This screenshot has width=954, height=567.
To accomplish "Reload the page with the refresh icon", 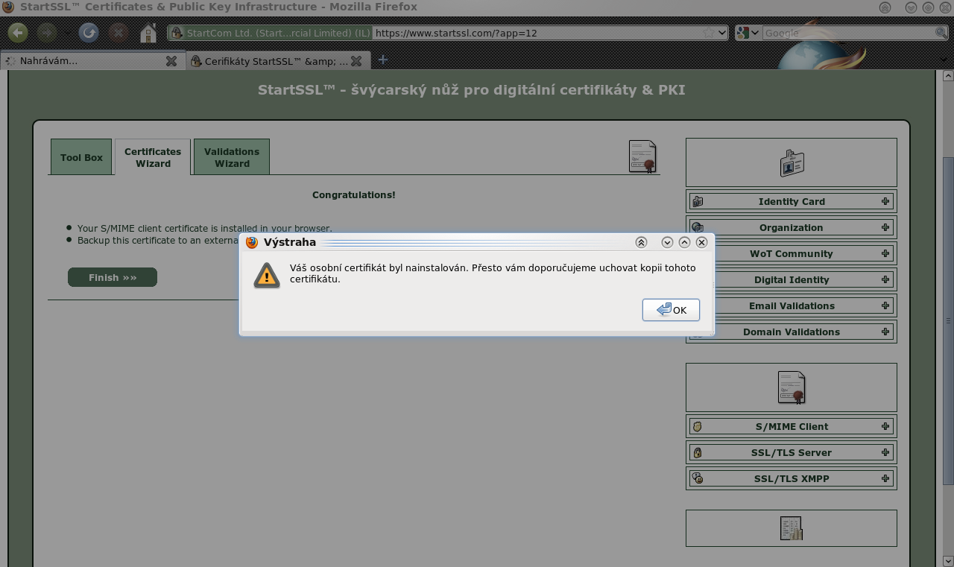I will click(89, 33).
